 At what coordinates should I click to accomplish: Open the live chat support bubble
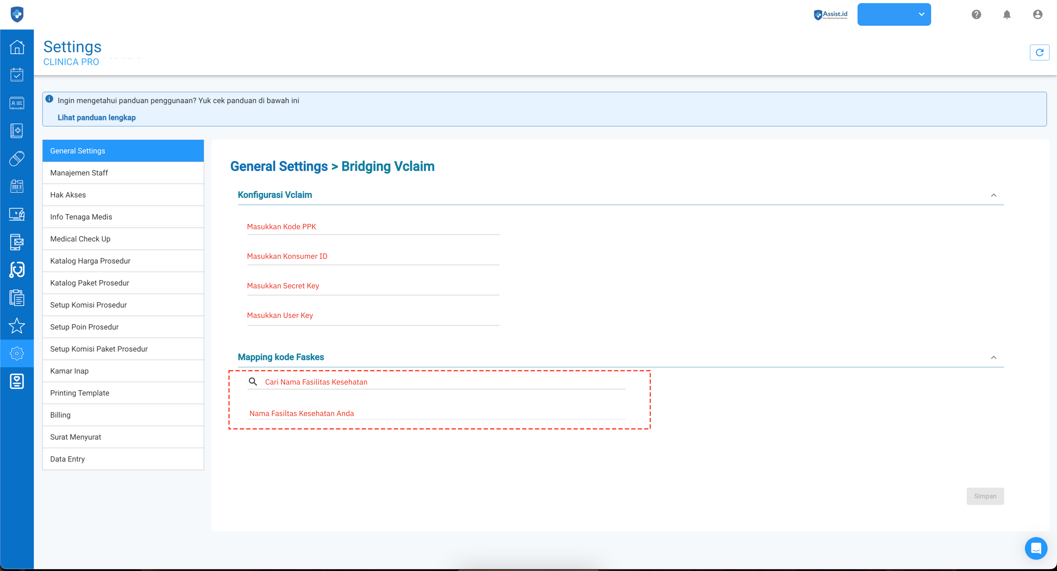click(x=1036, y=548)
